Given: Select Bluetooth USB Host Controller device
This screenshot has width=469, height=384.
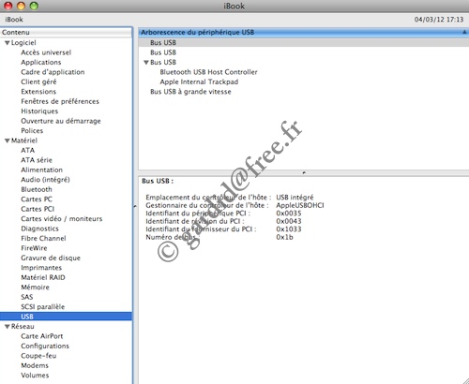Looking at the screenshot, I should tap(208, 72).
